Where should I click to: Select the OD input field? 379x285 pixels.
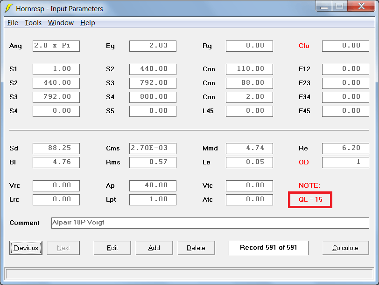(x=346, y=163)
